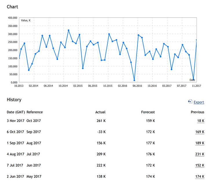The image size is (215, 184).
Task: Click forecast value 177 K
Action: (x=150, y=143)
